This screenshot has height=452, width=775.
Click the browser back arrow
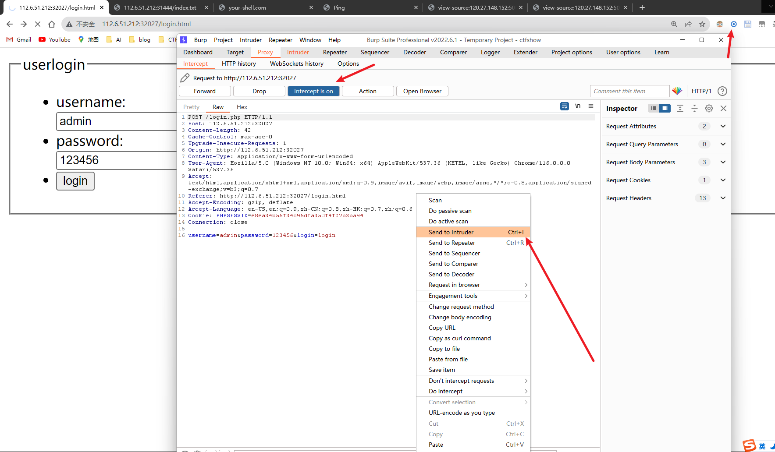point(10,24)
